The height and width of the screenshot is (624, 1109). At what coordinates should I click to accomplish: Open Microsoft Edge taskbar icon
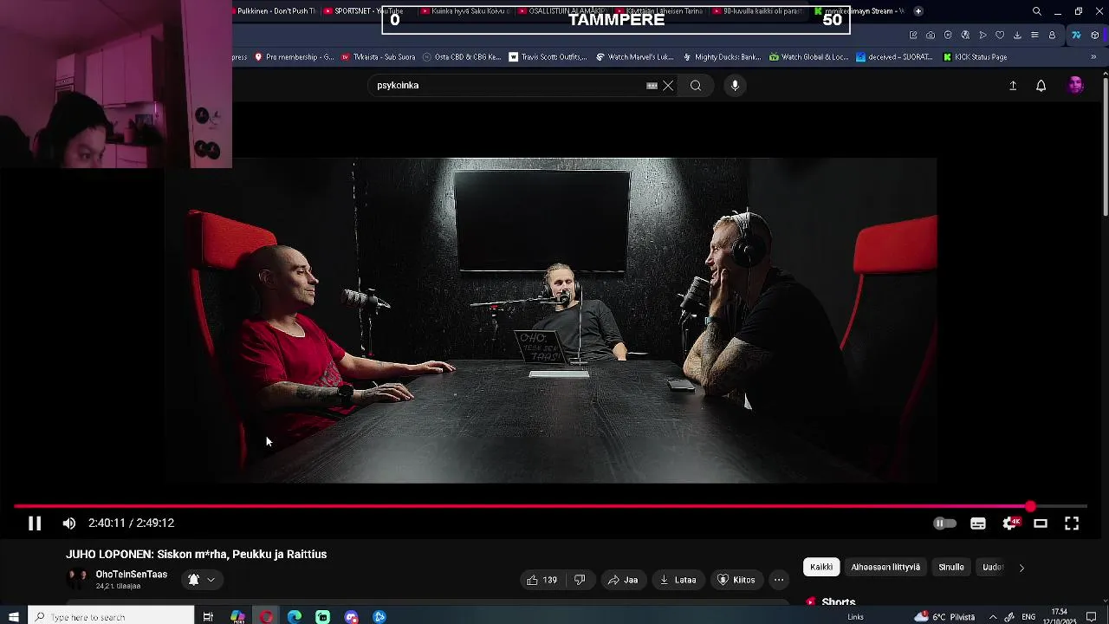click(x=295, y=617)
